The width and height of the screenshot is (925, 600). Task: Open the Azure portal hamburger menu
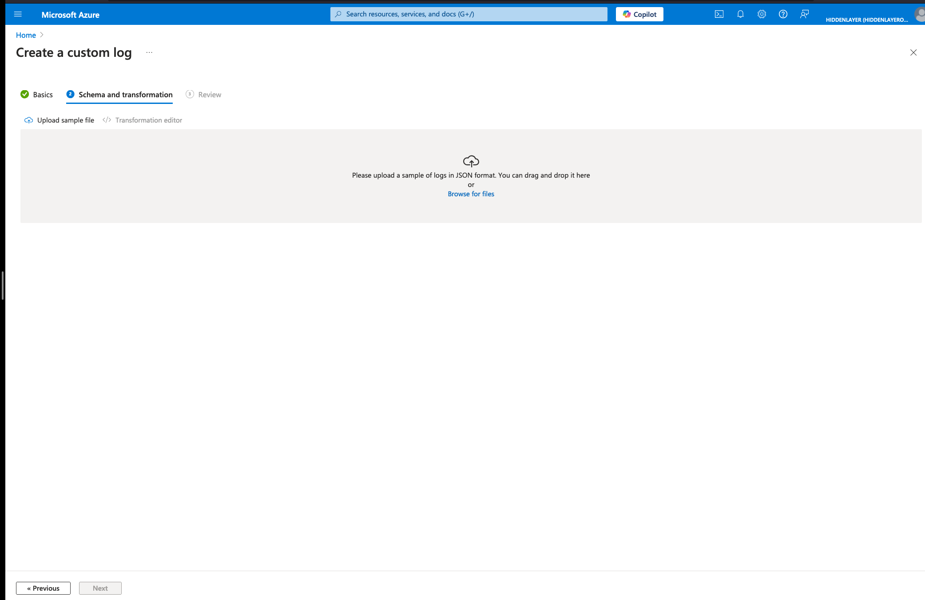point(18,14)
